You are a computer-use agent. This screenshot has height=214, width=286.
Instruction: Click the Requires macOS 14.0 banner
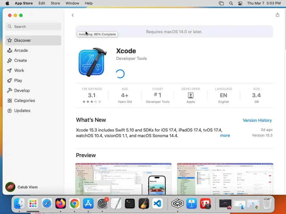point(174,32)
